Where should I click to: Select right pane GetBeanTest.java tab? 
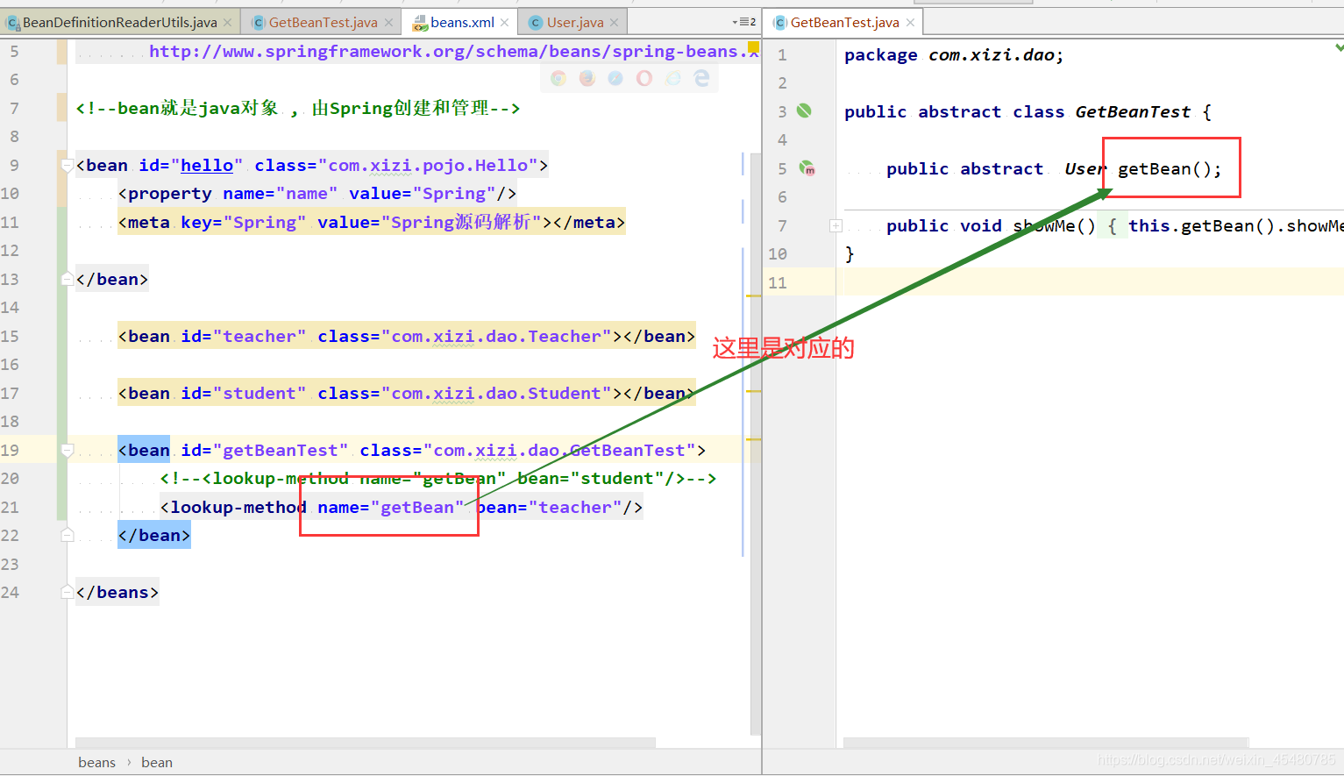click(844, 23)
